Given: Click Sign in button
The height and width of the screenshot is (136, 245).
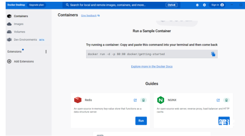Looking at the screenshot, I should point(217,5).
